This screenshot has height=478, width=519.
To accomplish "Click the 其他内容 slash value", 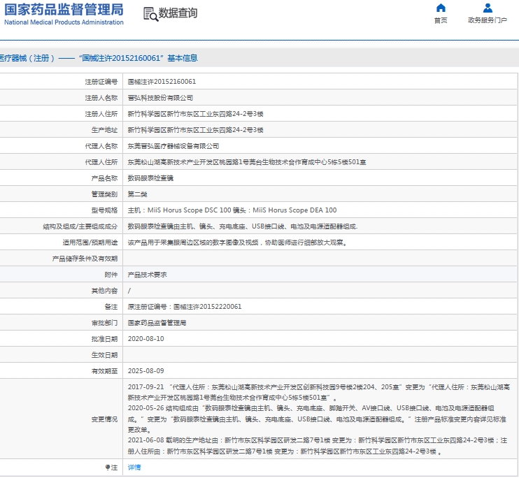I will (x=129, y=291).
